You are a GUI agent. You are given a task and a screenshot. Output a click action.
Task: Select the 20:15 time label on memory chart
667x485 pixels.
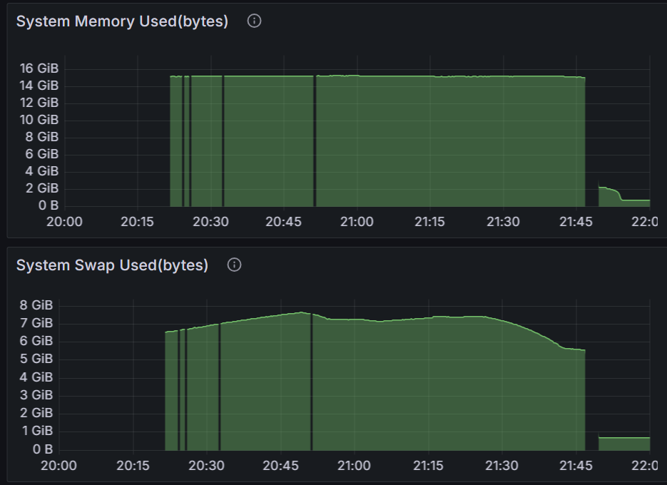click(138, 222)
